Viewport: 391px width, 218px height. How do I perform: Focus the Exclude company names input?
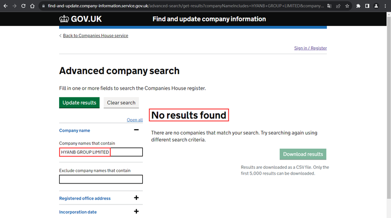coord(101,179)
